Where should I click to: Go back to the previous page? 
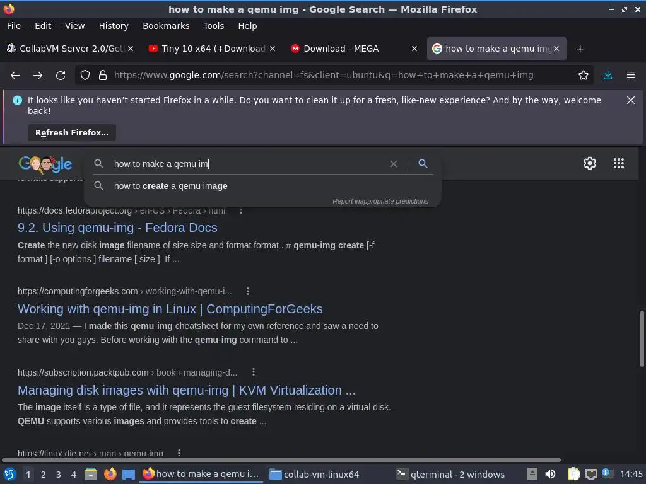(15, 76)
